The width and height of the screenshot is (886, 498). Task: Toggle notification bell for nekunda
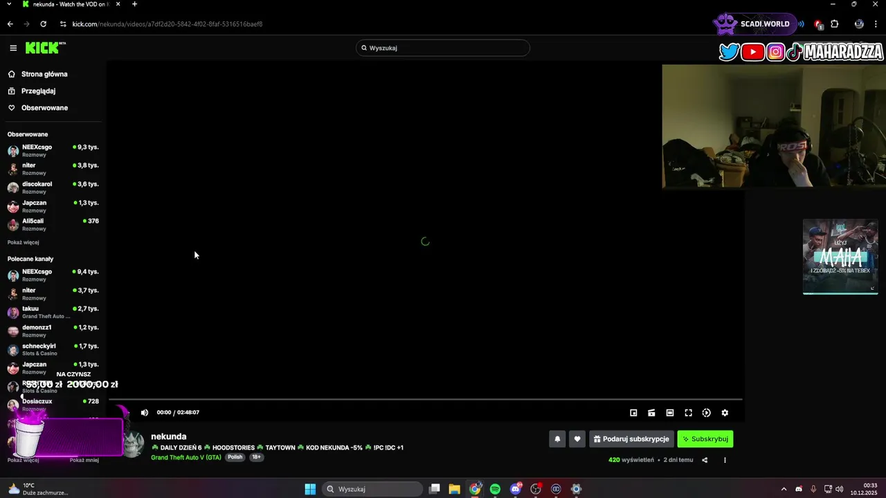[557, 439]
